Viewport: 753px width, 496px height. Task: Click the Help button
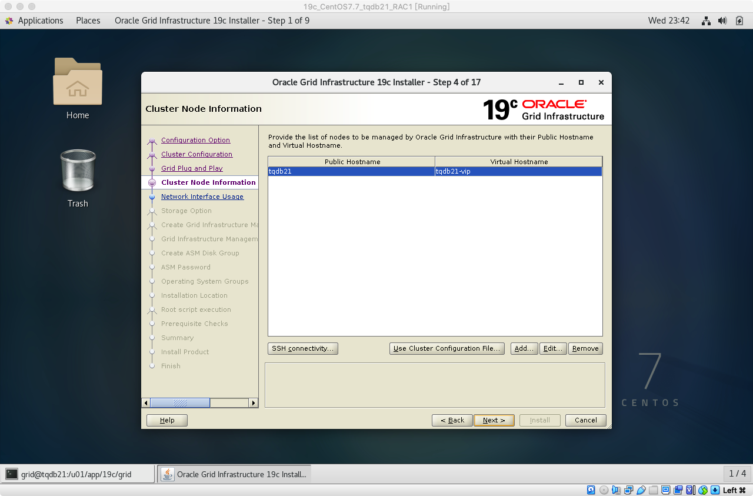tap(167, 420)
